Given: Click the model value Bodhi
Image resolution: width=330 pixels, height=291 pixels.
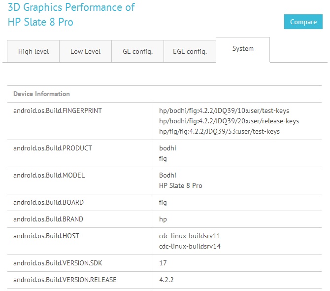Looking at the screenshot, I should coord(167,175).
